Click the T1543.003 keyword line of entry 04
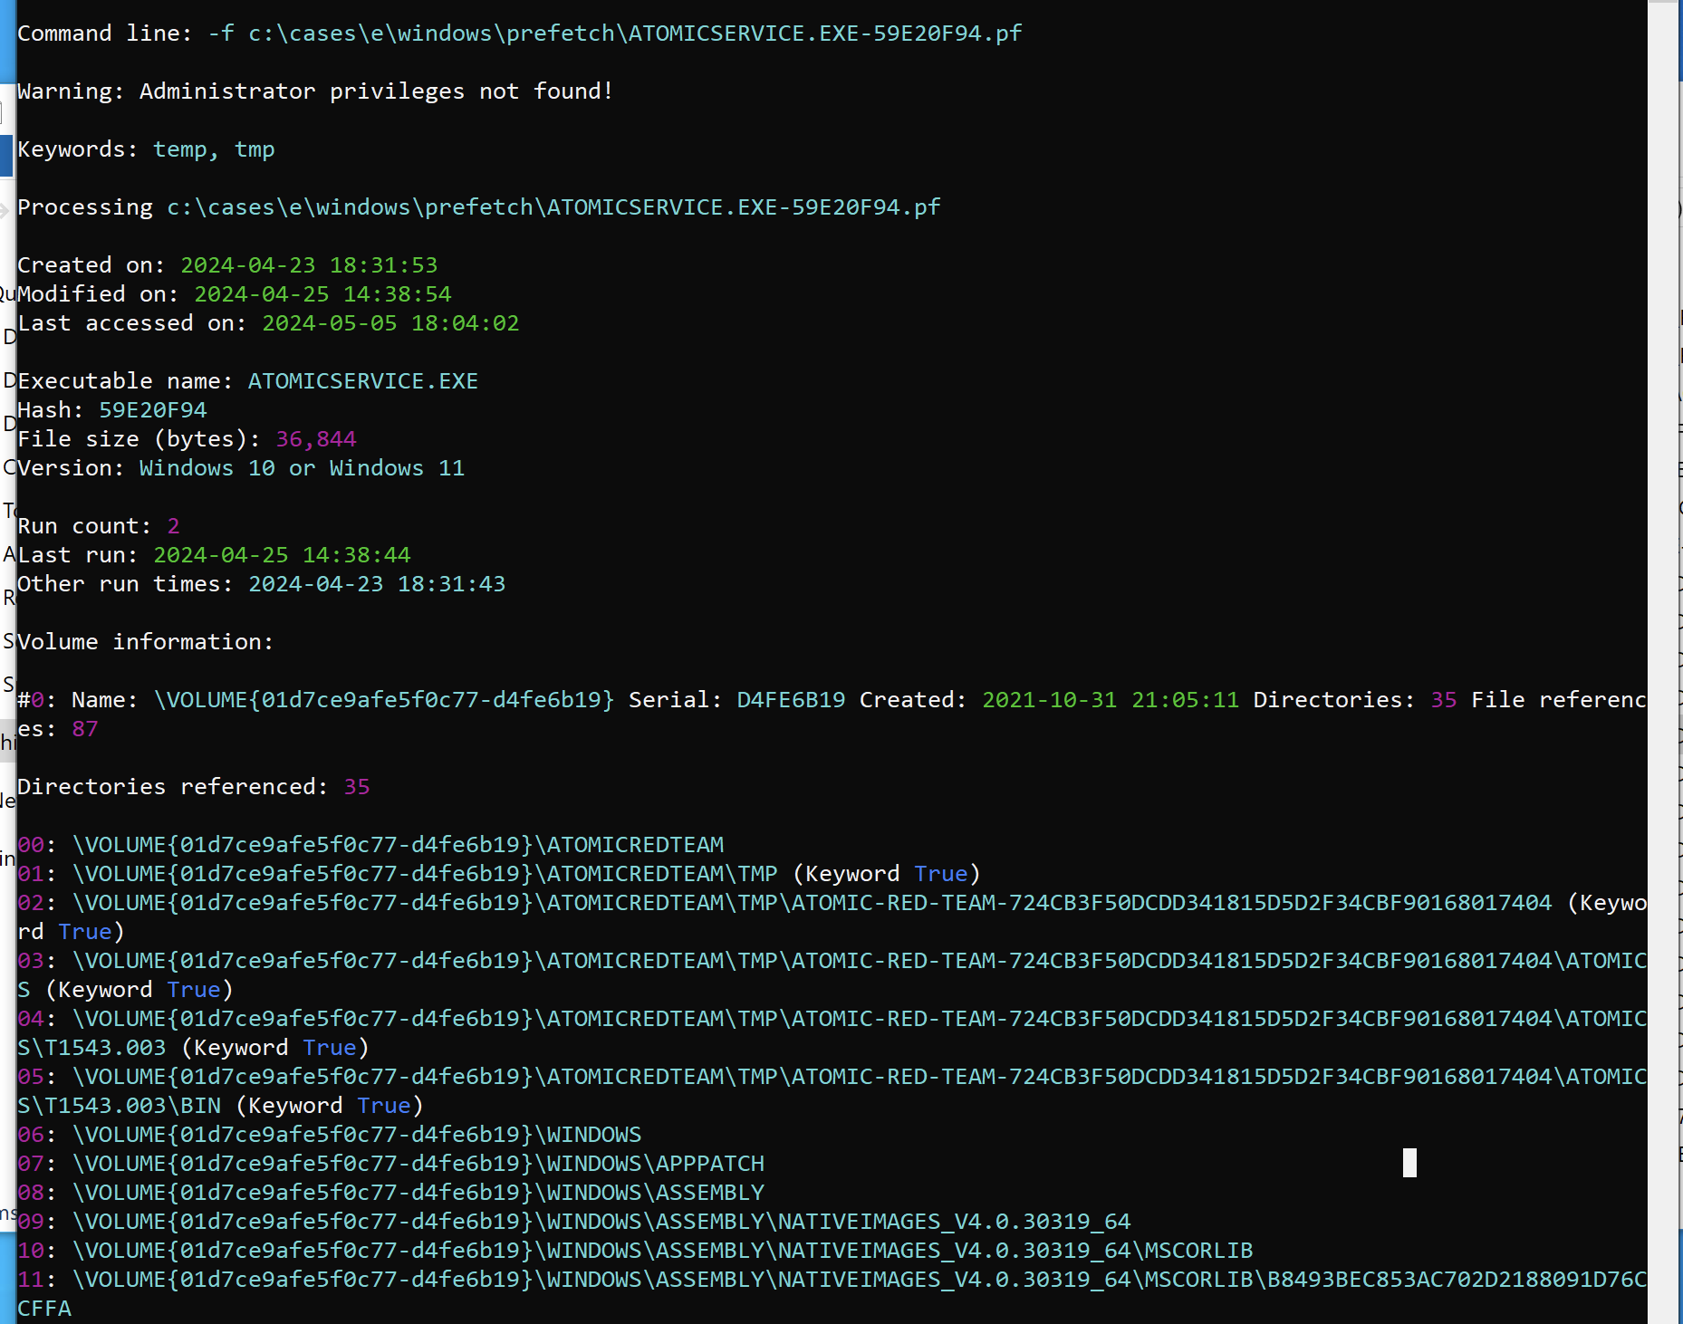This screenshot has height=1324, width=1683. tap(193, 1048)
